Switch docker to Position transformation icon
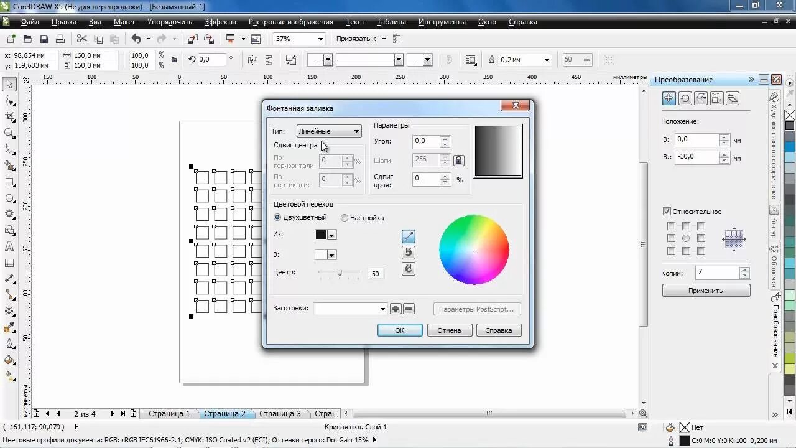This screenshot has height=448, width=796. tap(669, 98)
